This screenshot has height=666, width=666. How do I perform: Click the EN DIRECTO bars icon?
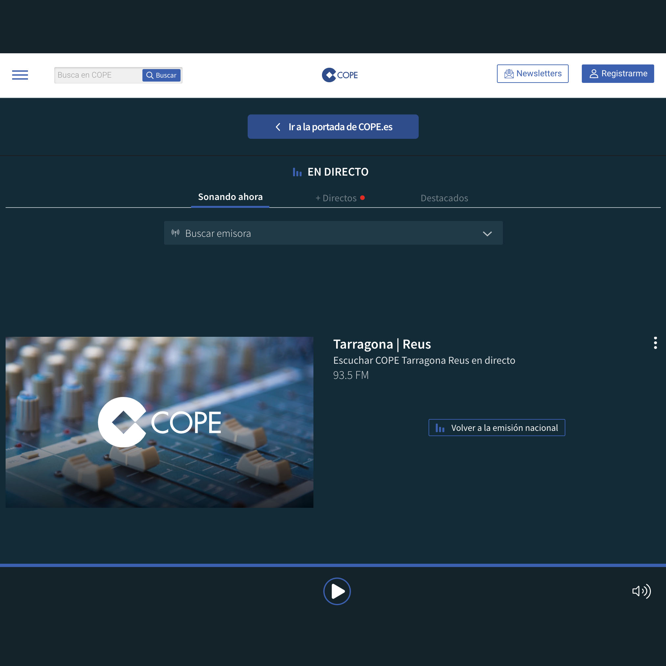tap(297, 172)
